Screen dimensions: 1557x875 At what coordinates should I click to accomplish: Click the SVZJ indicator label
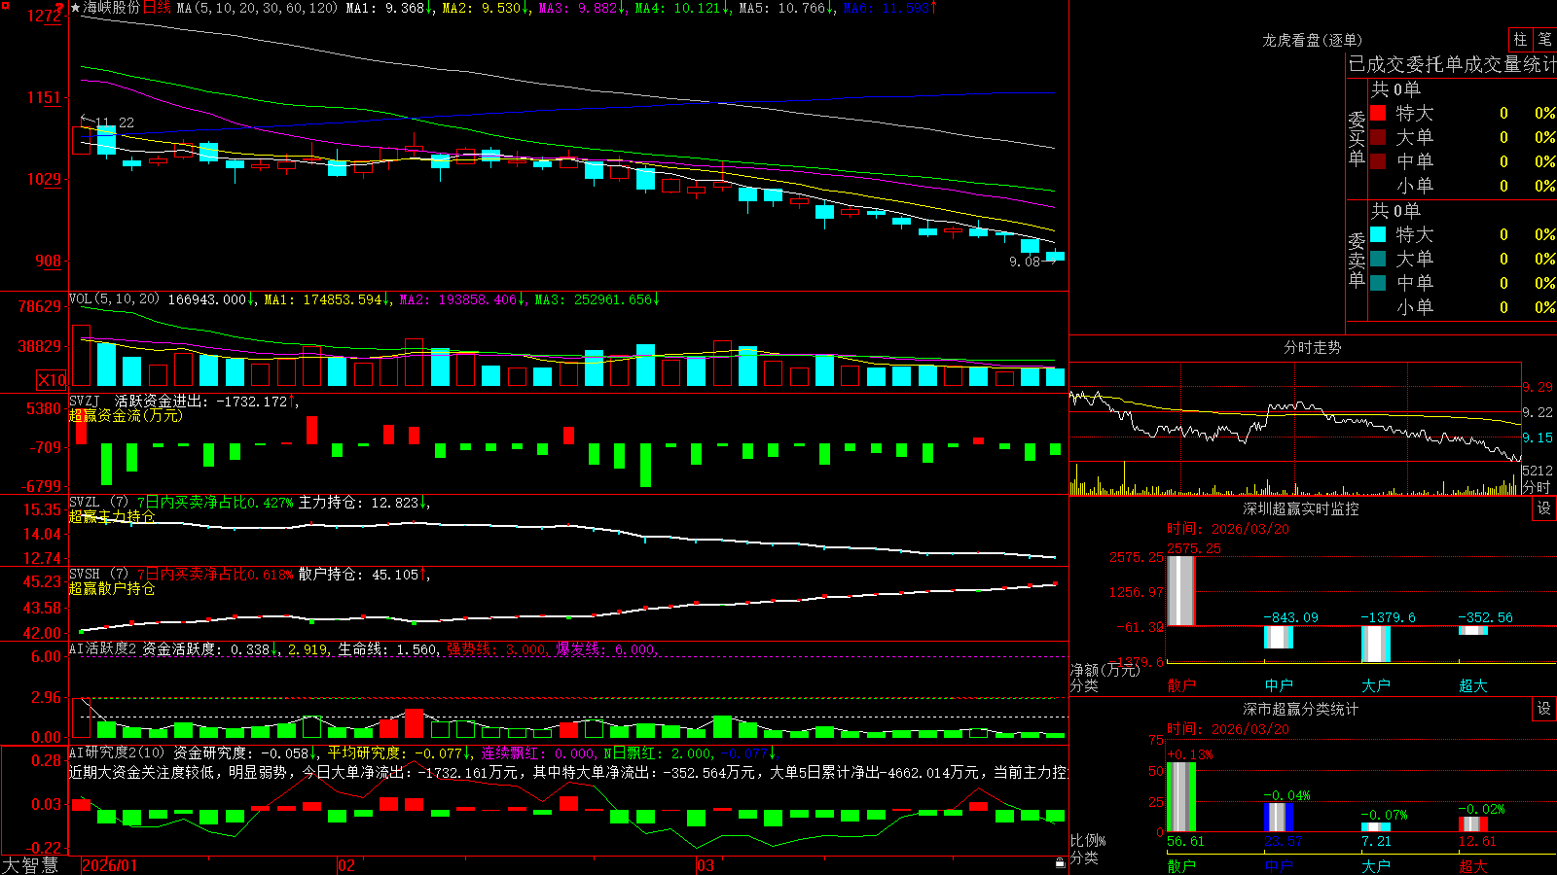pyautogui.click(x=85, y=401)
